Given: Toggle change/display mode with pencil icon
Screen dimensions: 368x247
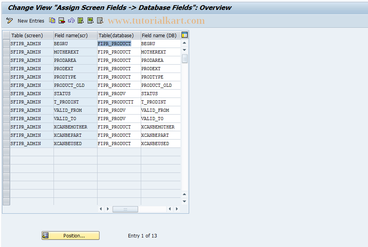Looking at the screenshot, I should point(9,20).
